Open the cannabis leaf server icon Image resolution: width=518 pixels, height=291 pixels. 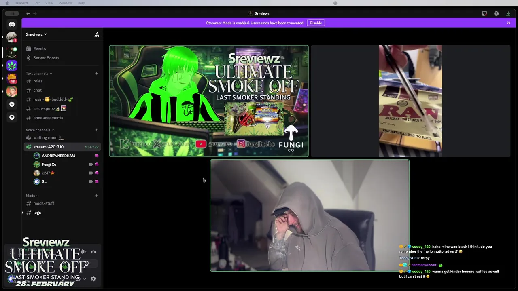click(12, 65)
